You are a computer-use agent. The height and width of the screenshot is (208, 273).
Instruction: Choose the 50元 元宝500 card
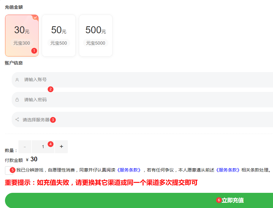pyautogui.click(x=59, y=36)
